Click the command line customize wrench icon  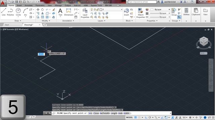tap(49, 113)
